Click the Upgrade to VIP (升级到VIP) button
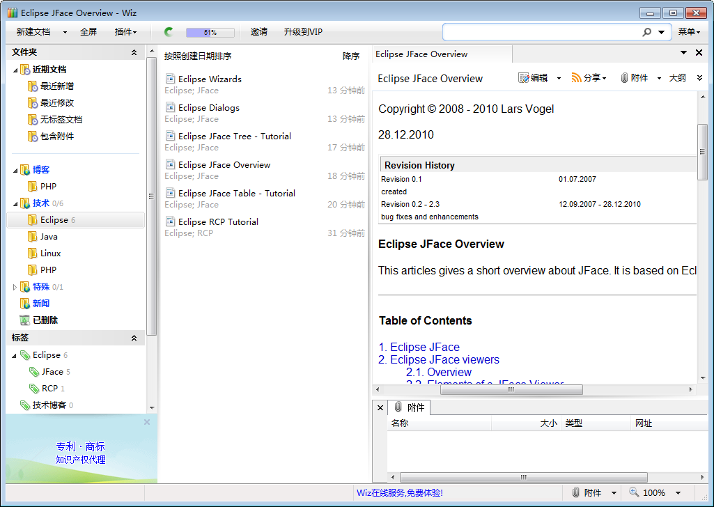This screenshot has width=714, height=507. [303, 32]
